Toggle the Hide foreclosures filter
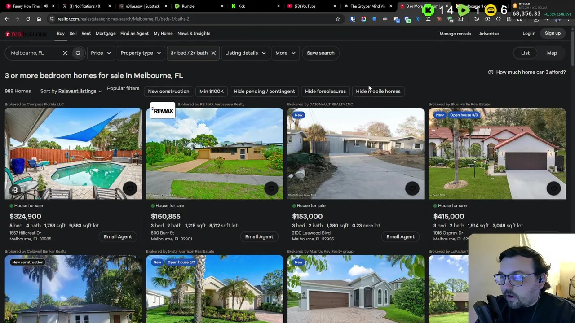Image resolution: width=575 pixels, height=323 pixels. 325,91
